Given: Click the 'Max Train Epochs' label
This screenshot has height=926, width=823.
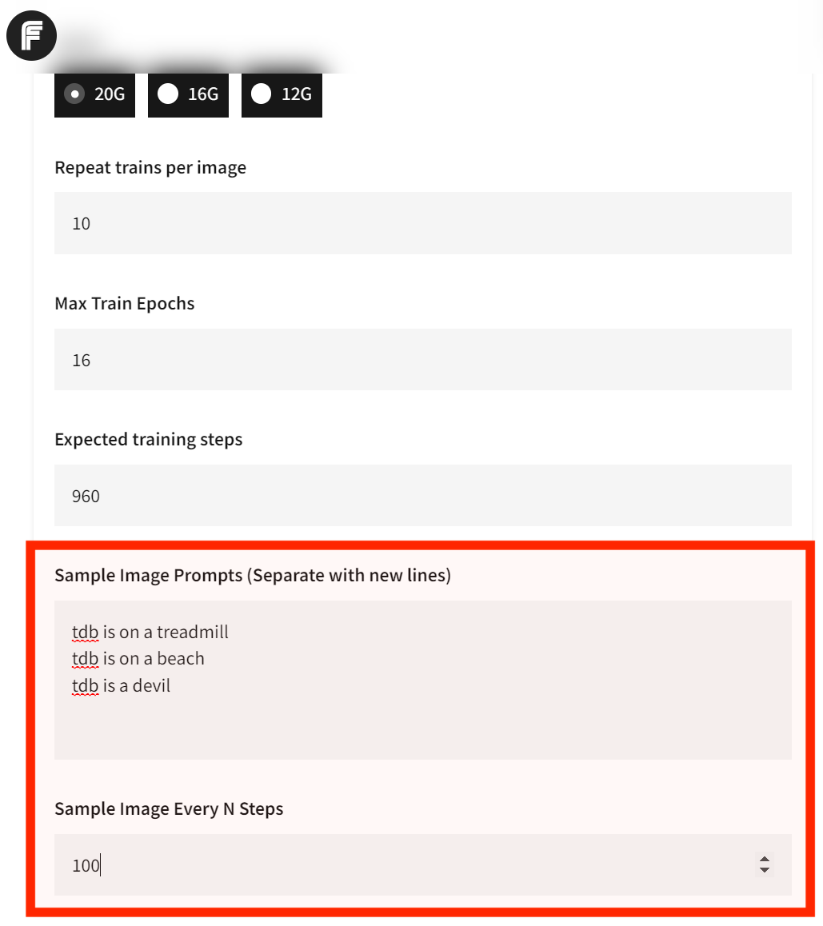Looking at the screenshot, I should tap(125, 304).
